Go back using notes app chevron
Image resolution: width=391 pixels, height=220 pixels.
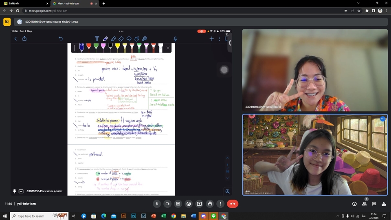16,39
